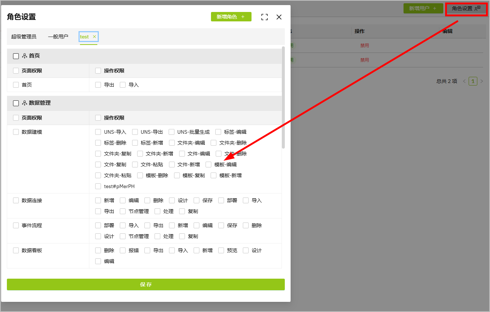Click the tree icon beside 数据管理 section
Image resolution: width=490 pixels, height=312 pixels.
[25, 103]
